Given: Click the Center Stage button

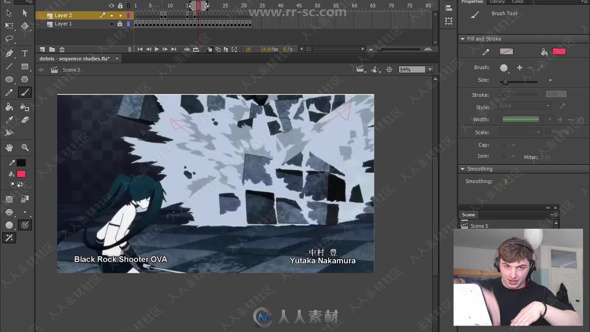Looking at the screenshot, I should point(389,70).
